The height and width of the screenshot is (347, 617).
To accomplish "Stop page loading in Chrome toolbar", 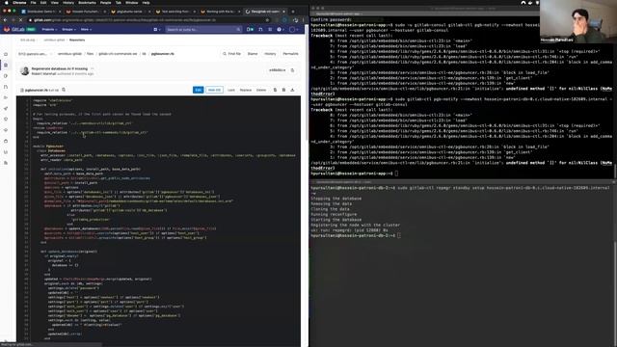I will [x=21, y=20].
